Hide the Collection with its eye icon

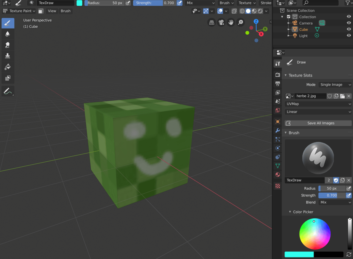pos(349,17)
